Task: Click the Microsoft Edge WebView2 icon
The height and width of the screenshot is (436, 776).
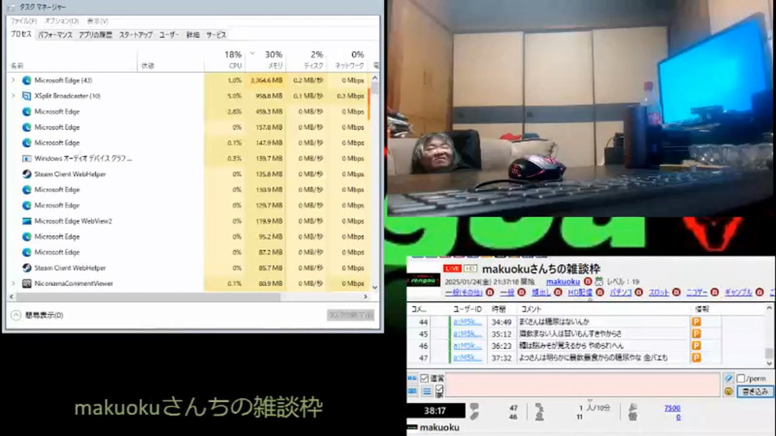Action: [x=27, y=221]
